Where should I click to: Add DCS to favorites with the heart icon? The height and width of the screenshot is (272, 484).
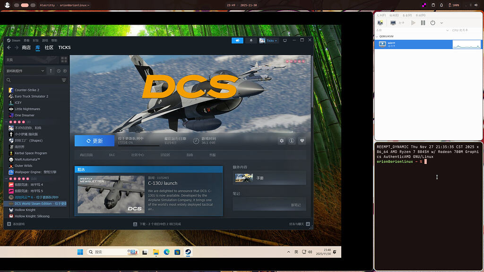(x=302, y=141)
